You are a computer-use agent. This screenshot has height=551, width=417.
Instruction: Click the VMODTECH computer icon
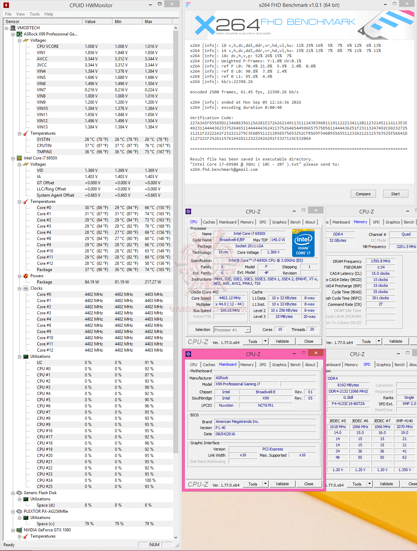tap(13, 28)
